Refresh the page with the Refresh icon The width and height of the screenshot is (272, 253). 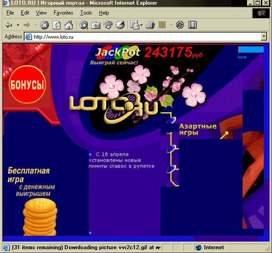pos(56,25)
